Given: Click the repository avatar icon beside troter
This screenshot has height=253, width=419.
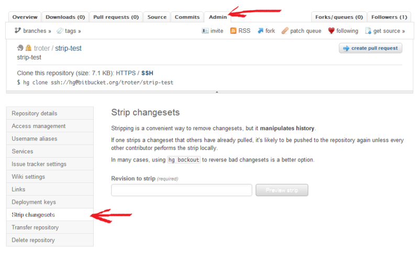Looking at the screenshot, I should tap(20, 48).
